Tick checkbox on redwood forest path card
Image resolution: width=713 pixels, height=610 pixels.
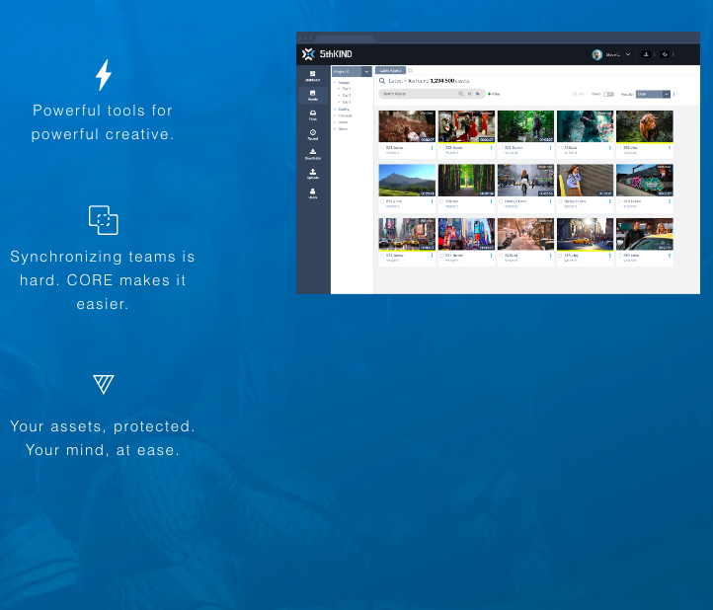pos(441,201)
